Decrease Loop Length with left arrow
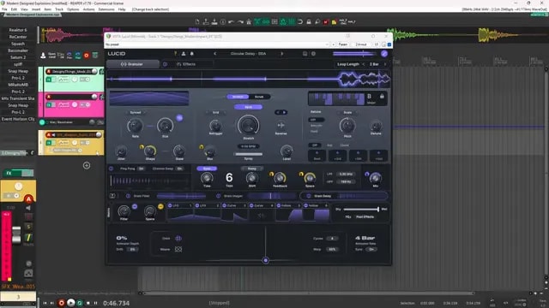Viewport: 549px width, 308px height. (x=364, y=64)
